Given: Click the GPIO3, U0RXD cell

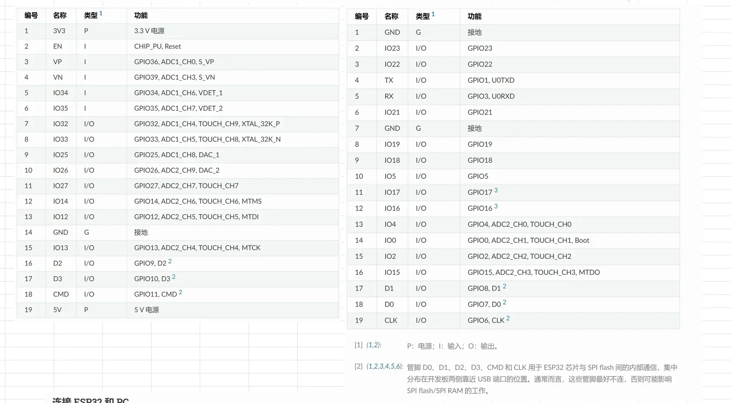Looking at the screenshot, I should point(491,96).
